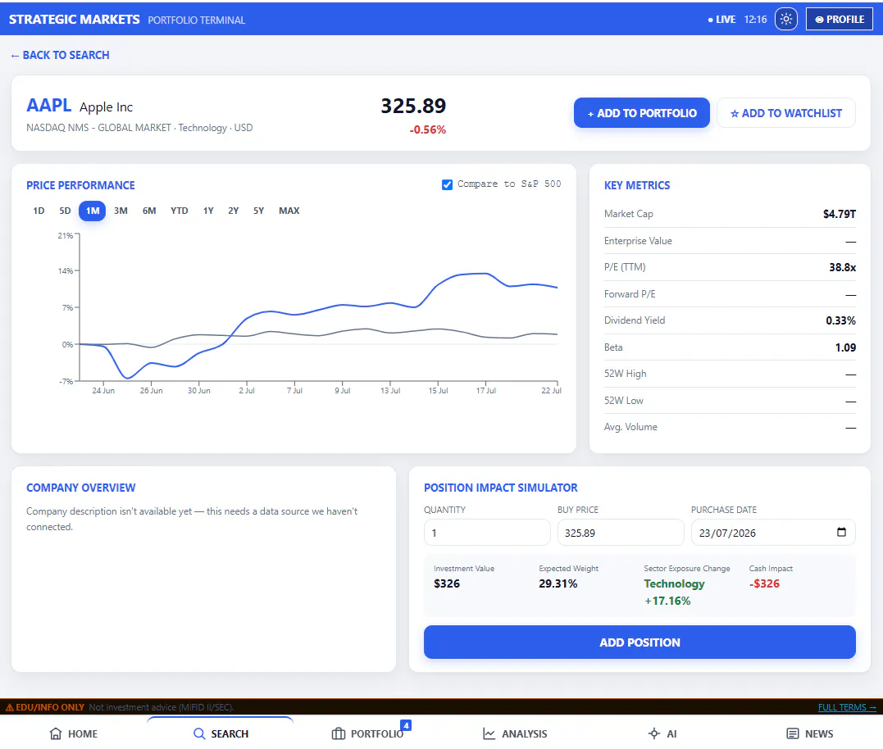Select the YTD chart range
The image size is (883, 749).
(179, 211)
